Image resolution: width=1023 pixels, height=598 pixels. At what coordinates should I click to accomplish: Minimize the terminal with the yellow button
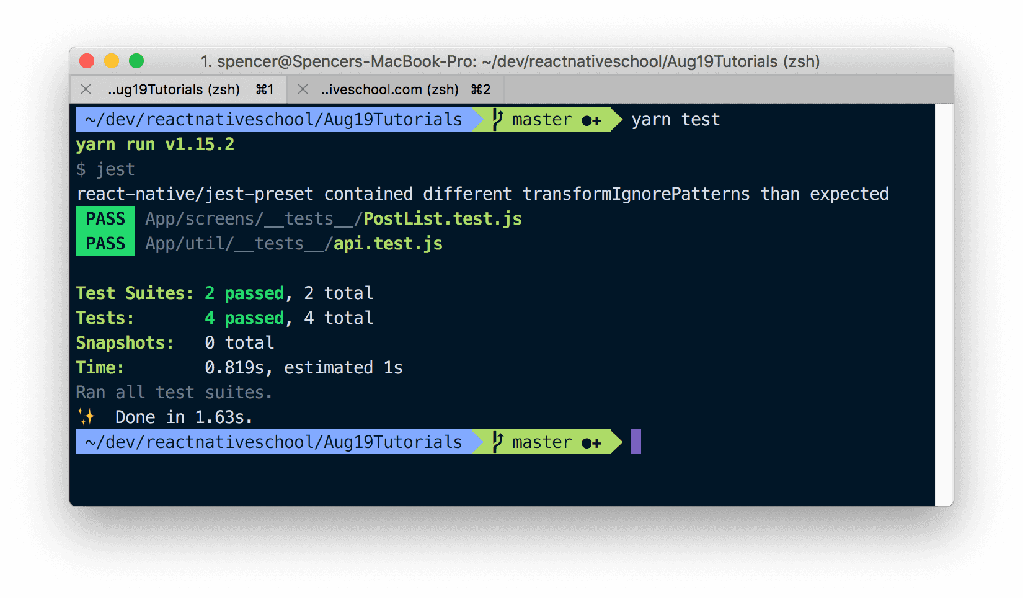112,61
